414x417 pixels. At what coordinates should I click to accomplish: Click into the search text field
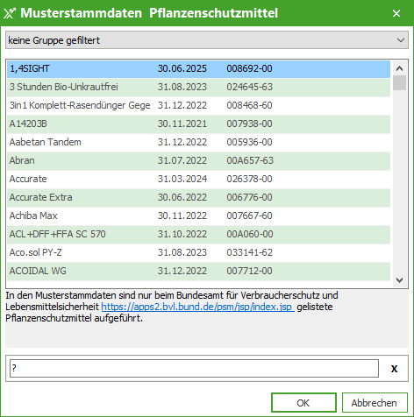[194, 369]
